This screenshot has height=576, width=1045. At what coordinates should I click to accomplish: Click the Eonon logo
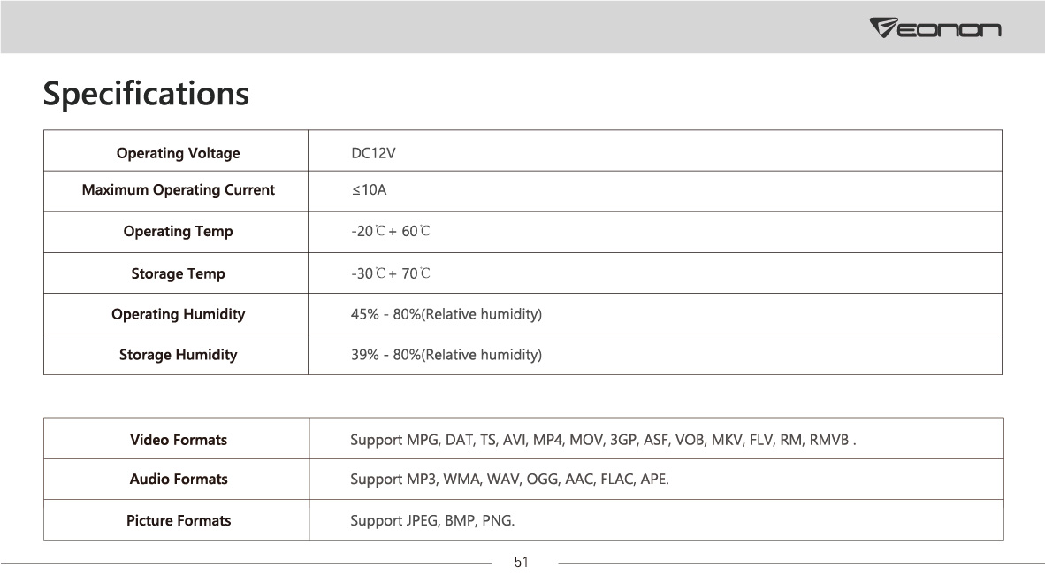(935, 28)
